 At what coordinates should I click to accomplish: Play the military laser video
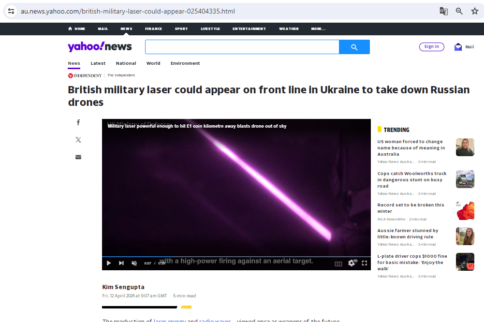click(109, 263)
